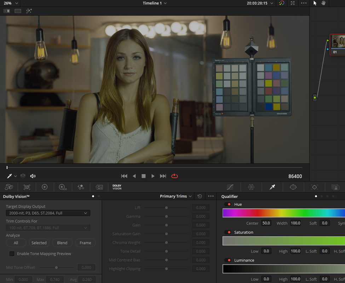
Task: Toggle the Saturation qualifier switch
Action: (228, 232)
